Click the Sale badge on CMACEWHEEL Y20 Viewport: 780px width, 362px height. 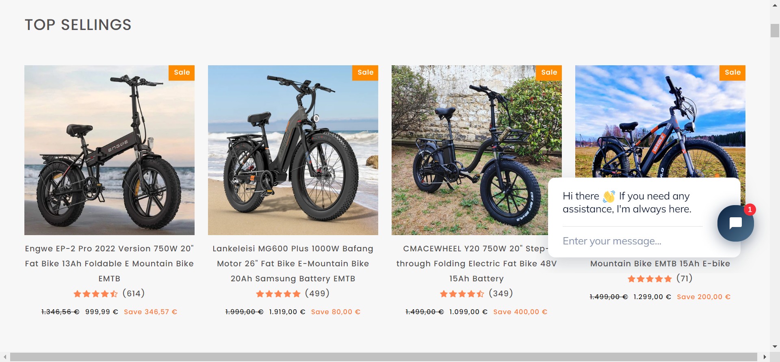pos(549,73)
